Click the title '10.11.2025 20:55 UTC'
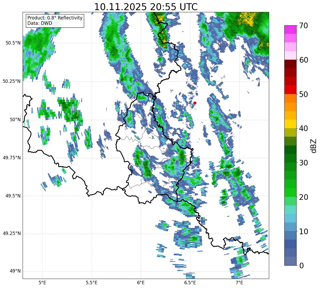The height and width of the screenshot is (288, 320). click(146, 7)
